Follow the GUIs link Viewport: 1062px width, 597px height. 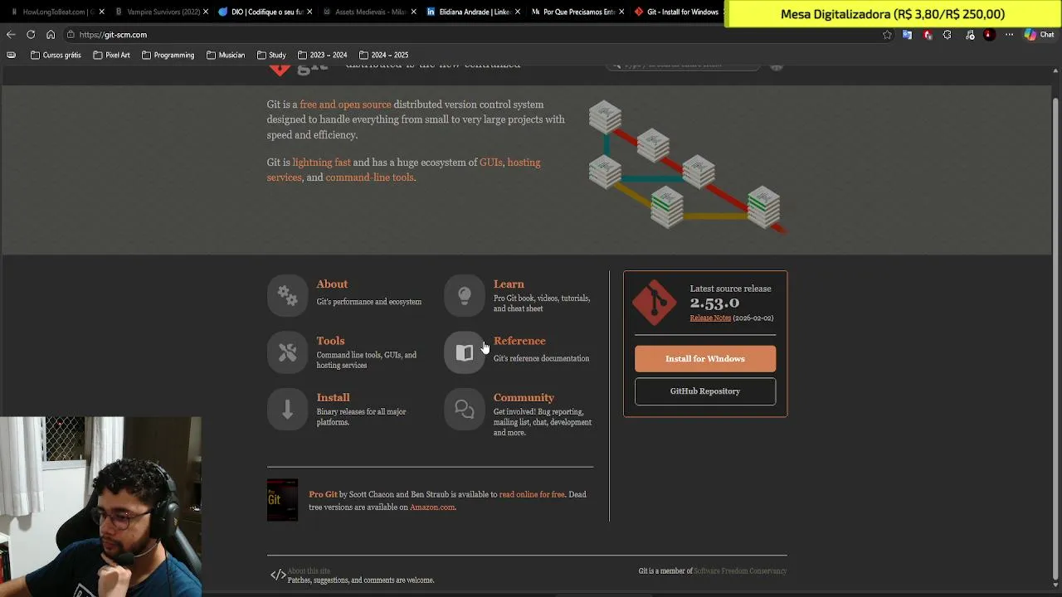point(490,163)
